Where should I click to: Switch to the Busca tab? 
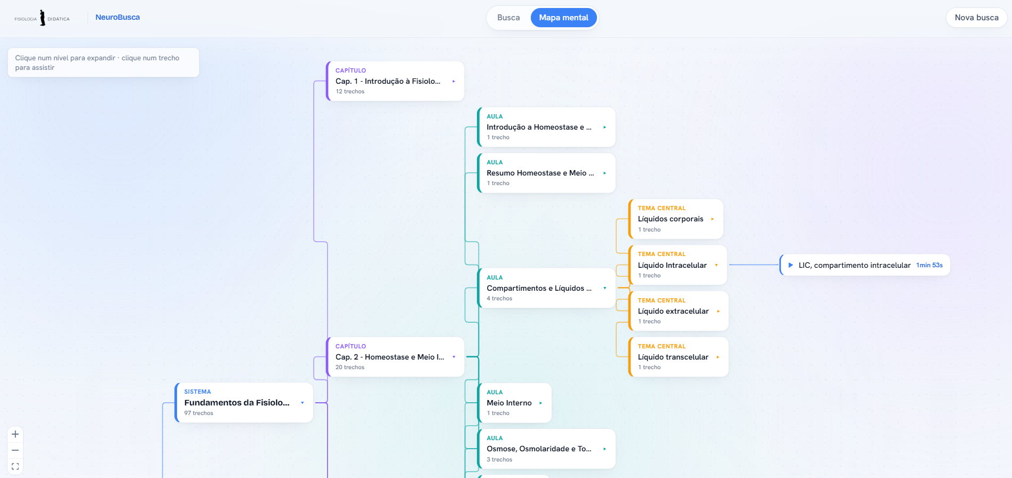[x=508, y=18]
